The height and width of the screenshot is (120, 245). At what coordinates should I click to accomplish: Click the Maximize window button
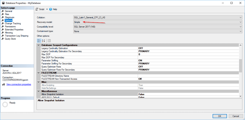click(x=232, y=3)
